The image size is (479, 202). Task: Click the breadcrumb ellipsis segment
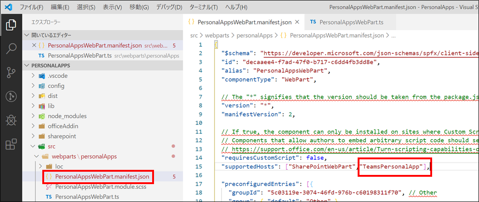pyautogui.click(x=393, y=36)
